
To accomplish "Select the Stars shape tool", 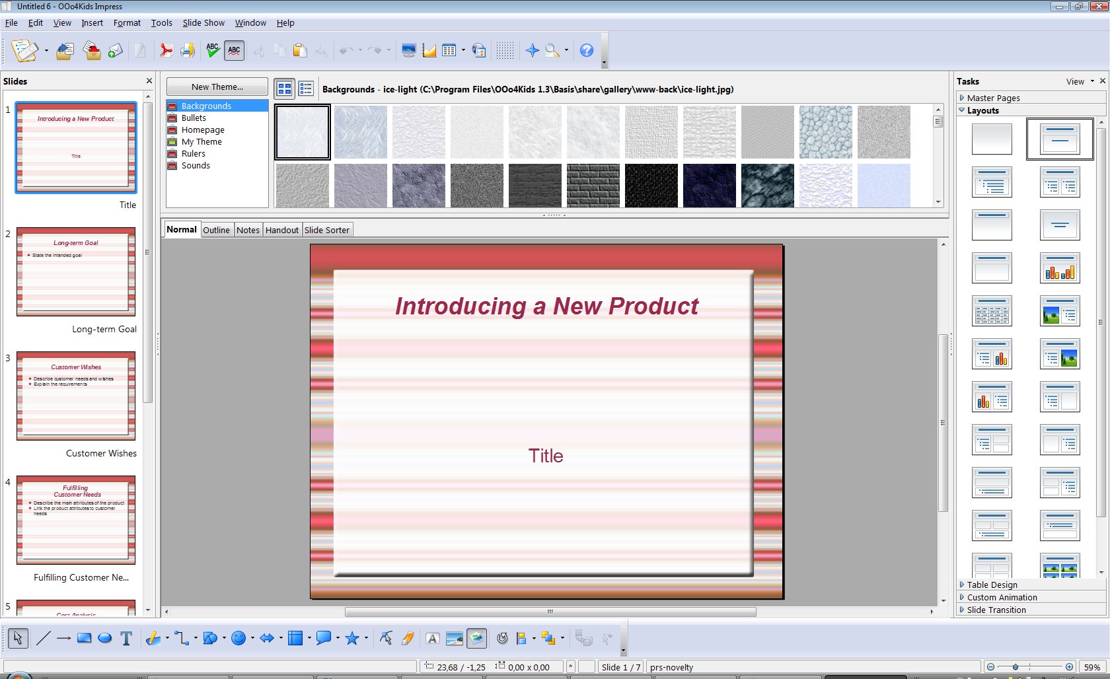I will 352,638.
